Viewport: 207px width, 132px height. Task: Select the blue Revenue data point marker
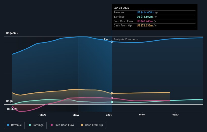tap(112, 42)
